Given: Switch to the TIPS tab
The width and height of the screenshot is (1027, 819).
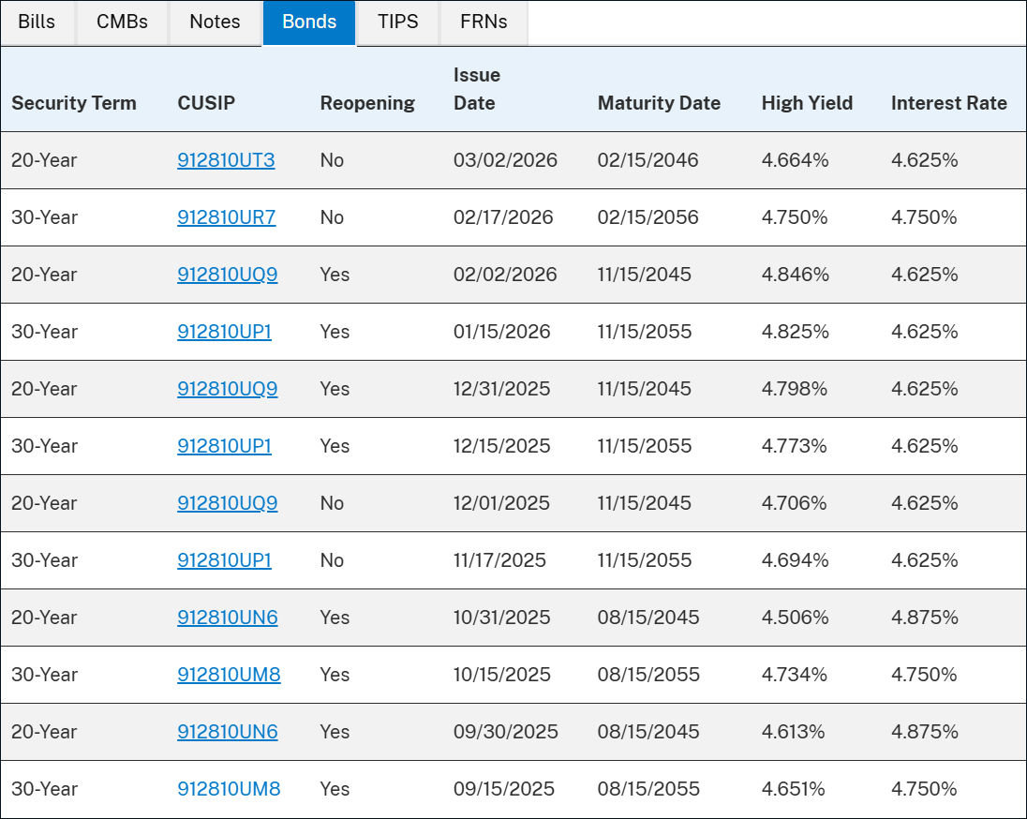Looking at the screenshot, I should pos(397,22).
